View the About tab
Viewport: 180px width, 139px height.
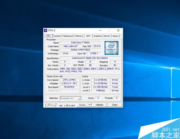(x=115, y=36)
